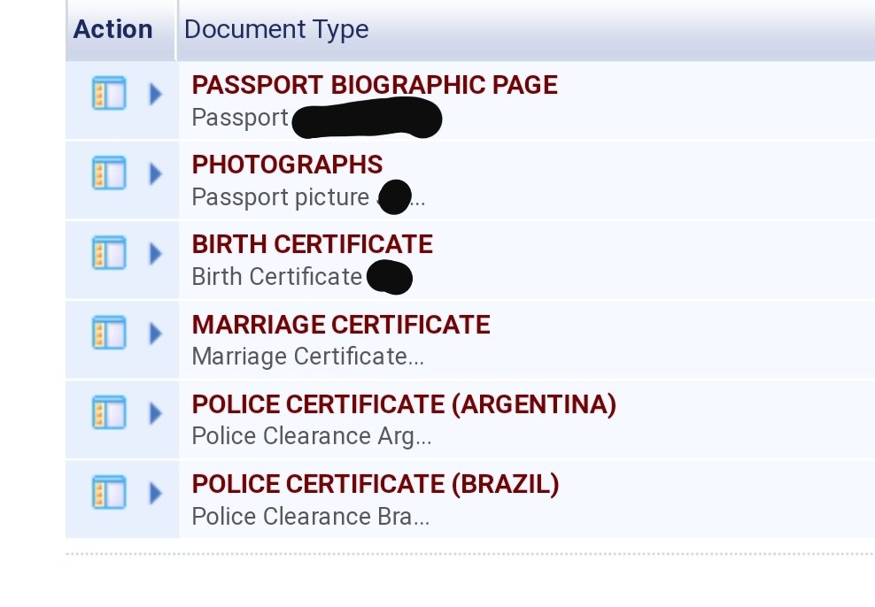Open details icon for Birth Certificate row
The height and width of the screenshot is (607, 875).
[x=109, y=252]
